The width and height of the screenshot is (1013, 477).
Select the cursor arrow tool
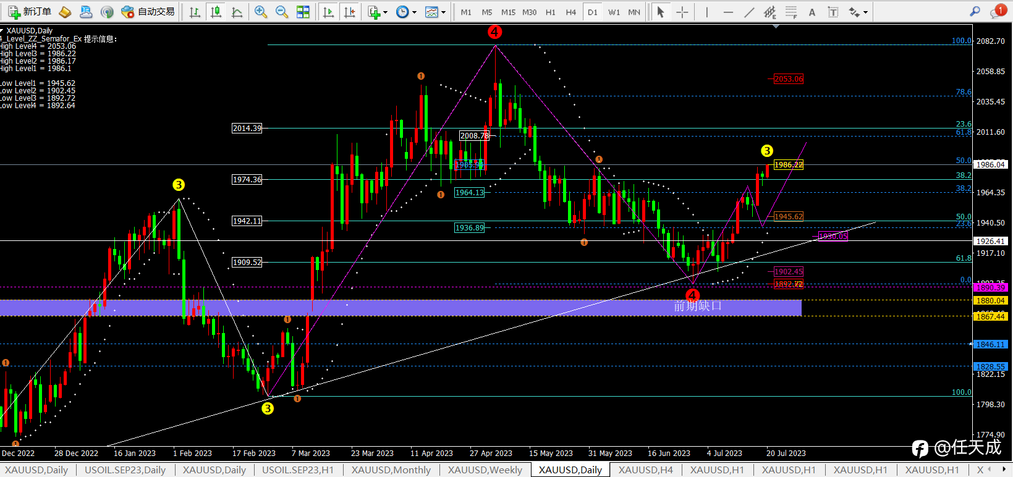[661, 12]
